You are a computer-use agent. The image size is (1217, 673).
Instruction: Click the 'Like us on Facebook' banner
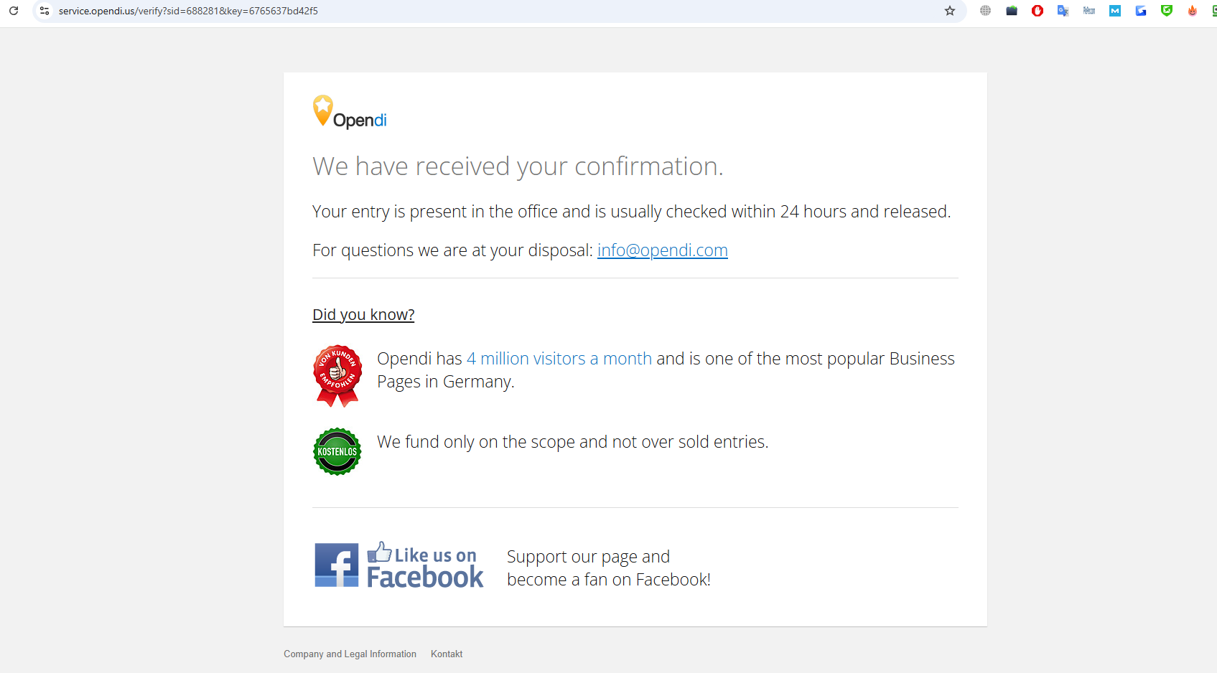point(399,565)
